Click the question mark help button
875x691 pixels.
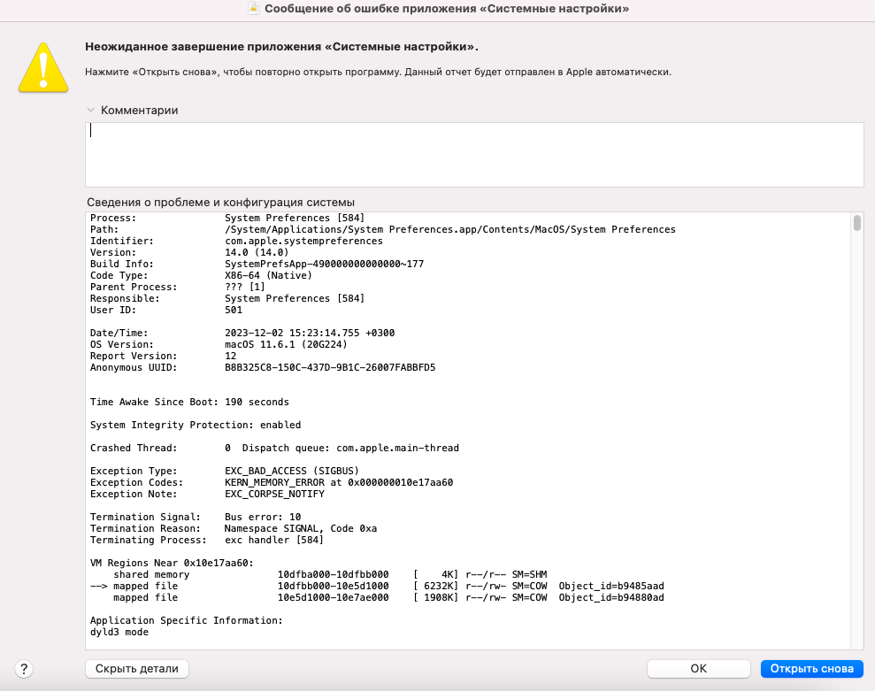click(23, 669)
